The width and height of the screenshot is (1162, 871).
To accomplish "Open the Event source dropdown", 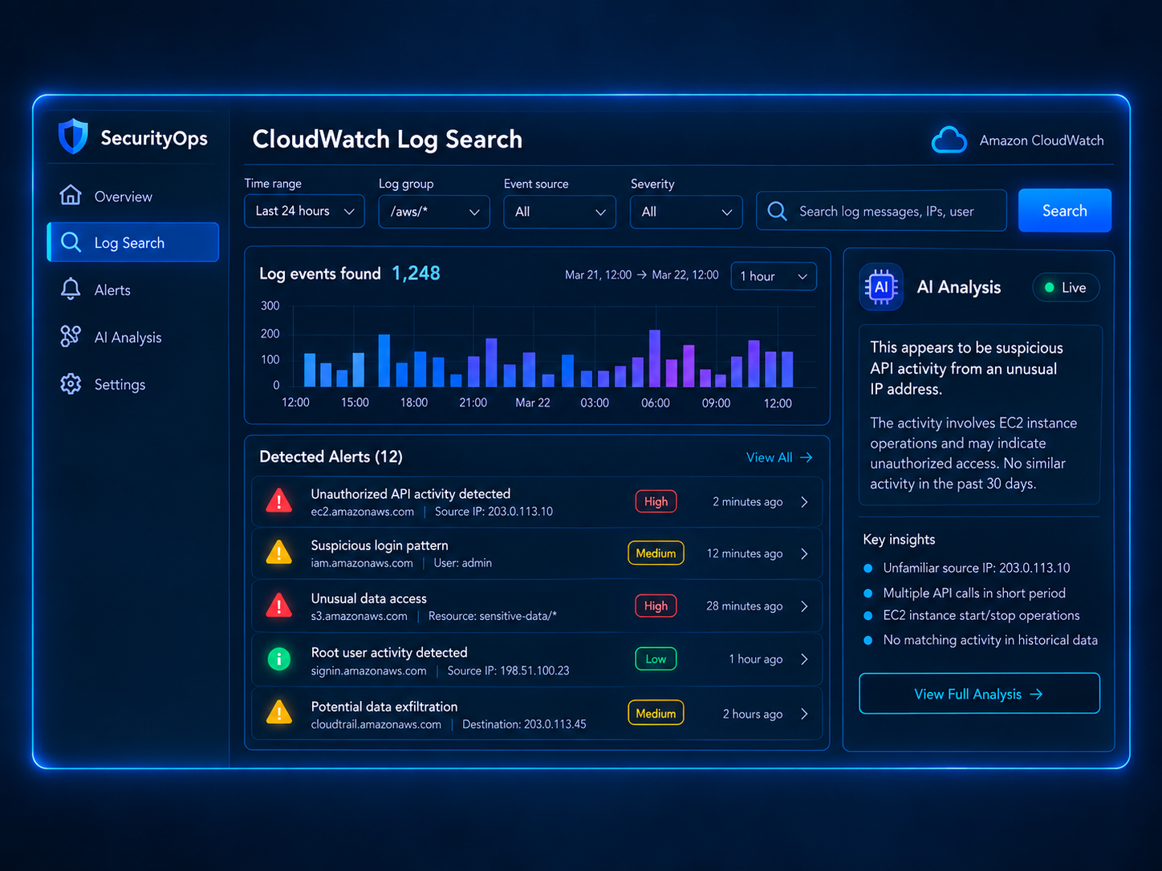I will click(559, 212).
